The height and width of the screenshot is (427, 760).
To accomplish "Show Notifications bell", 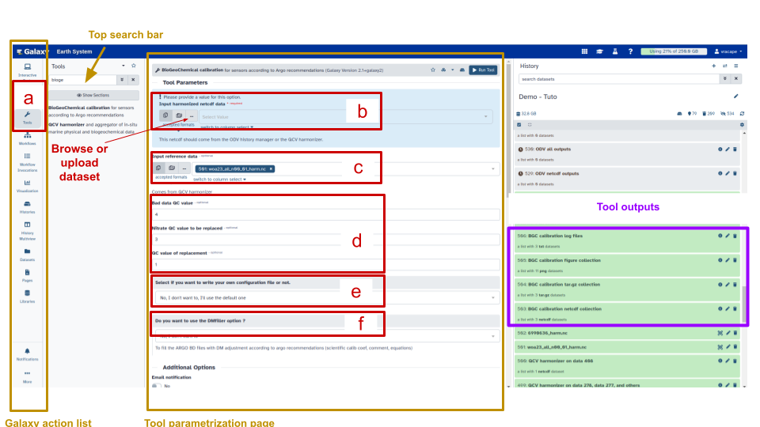I will coord(28,353).
